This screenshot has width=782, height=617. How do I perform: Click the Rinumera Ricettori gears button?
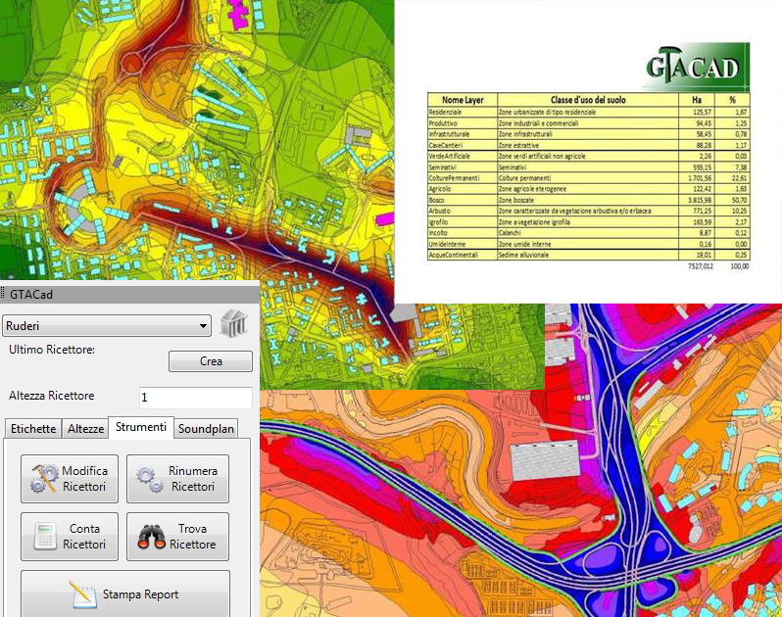[177, 479]
